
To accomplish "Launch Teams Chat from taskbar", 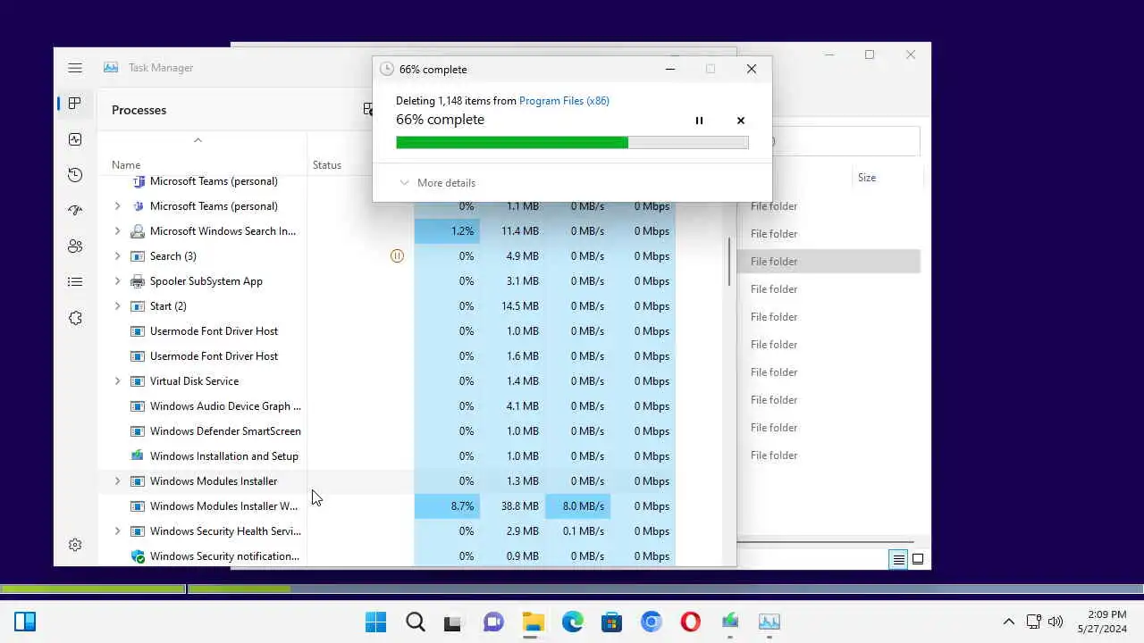I will [493, 622].
